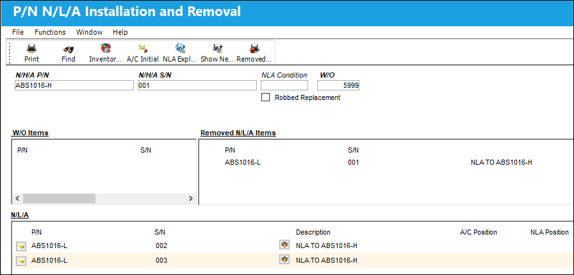Open the Functions menu
The height and width of the screenshot is (275, 574).
tap(50, 32)
